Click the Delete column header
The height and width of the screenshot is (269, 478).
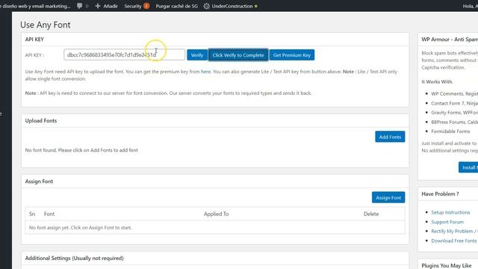[x=371, y=214]
